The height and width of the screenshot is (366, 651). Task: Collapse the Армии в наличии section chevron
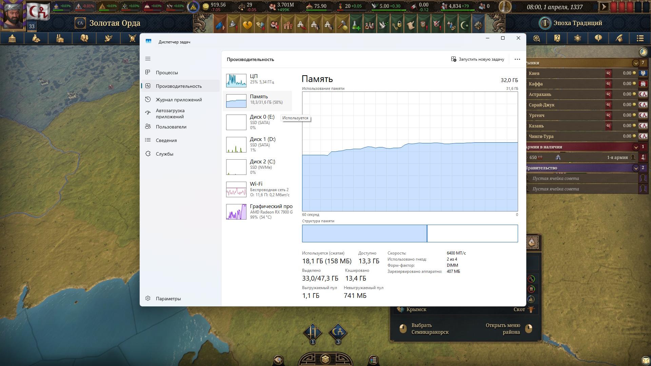pyautogui.click(x=636, y=147)
